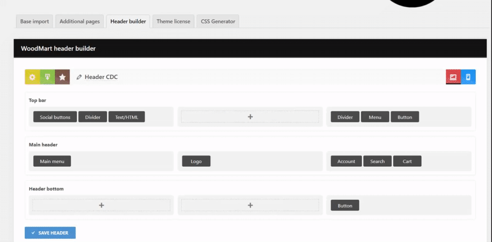Click the Top bar row label
492x242 pixels.
(38, 100)
